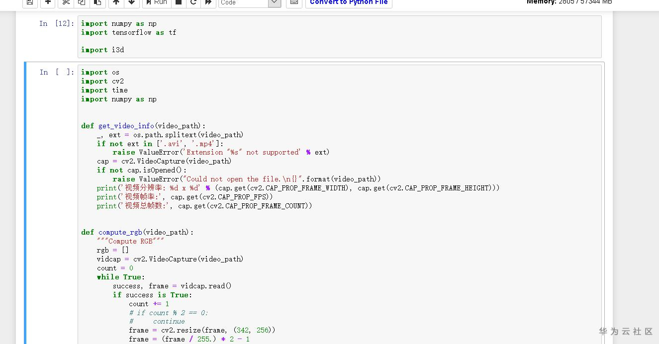Click 'vidcap = cv2.VideoCapture(video_path)' line
Screen dimensions: 659x344
170,259
